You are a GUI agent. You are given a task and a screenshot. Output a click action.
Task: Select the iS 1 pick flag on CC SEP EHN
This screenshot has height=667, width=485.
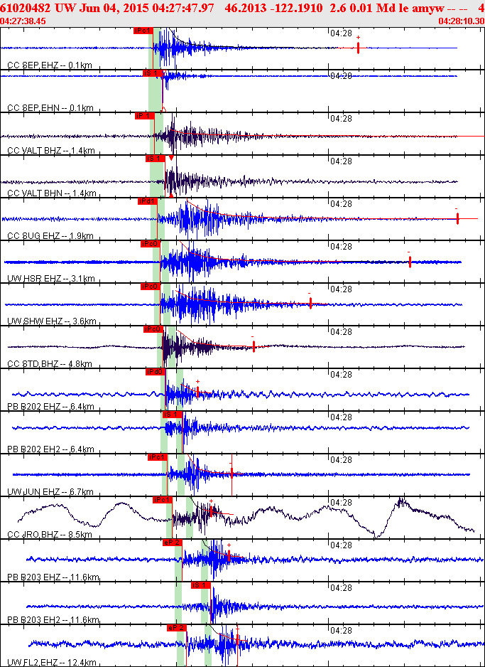[153, 73]
